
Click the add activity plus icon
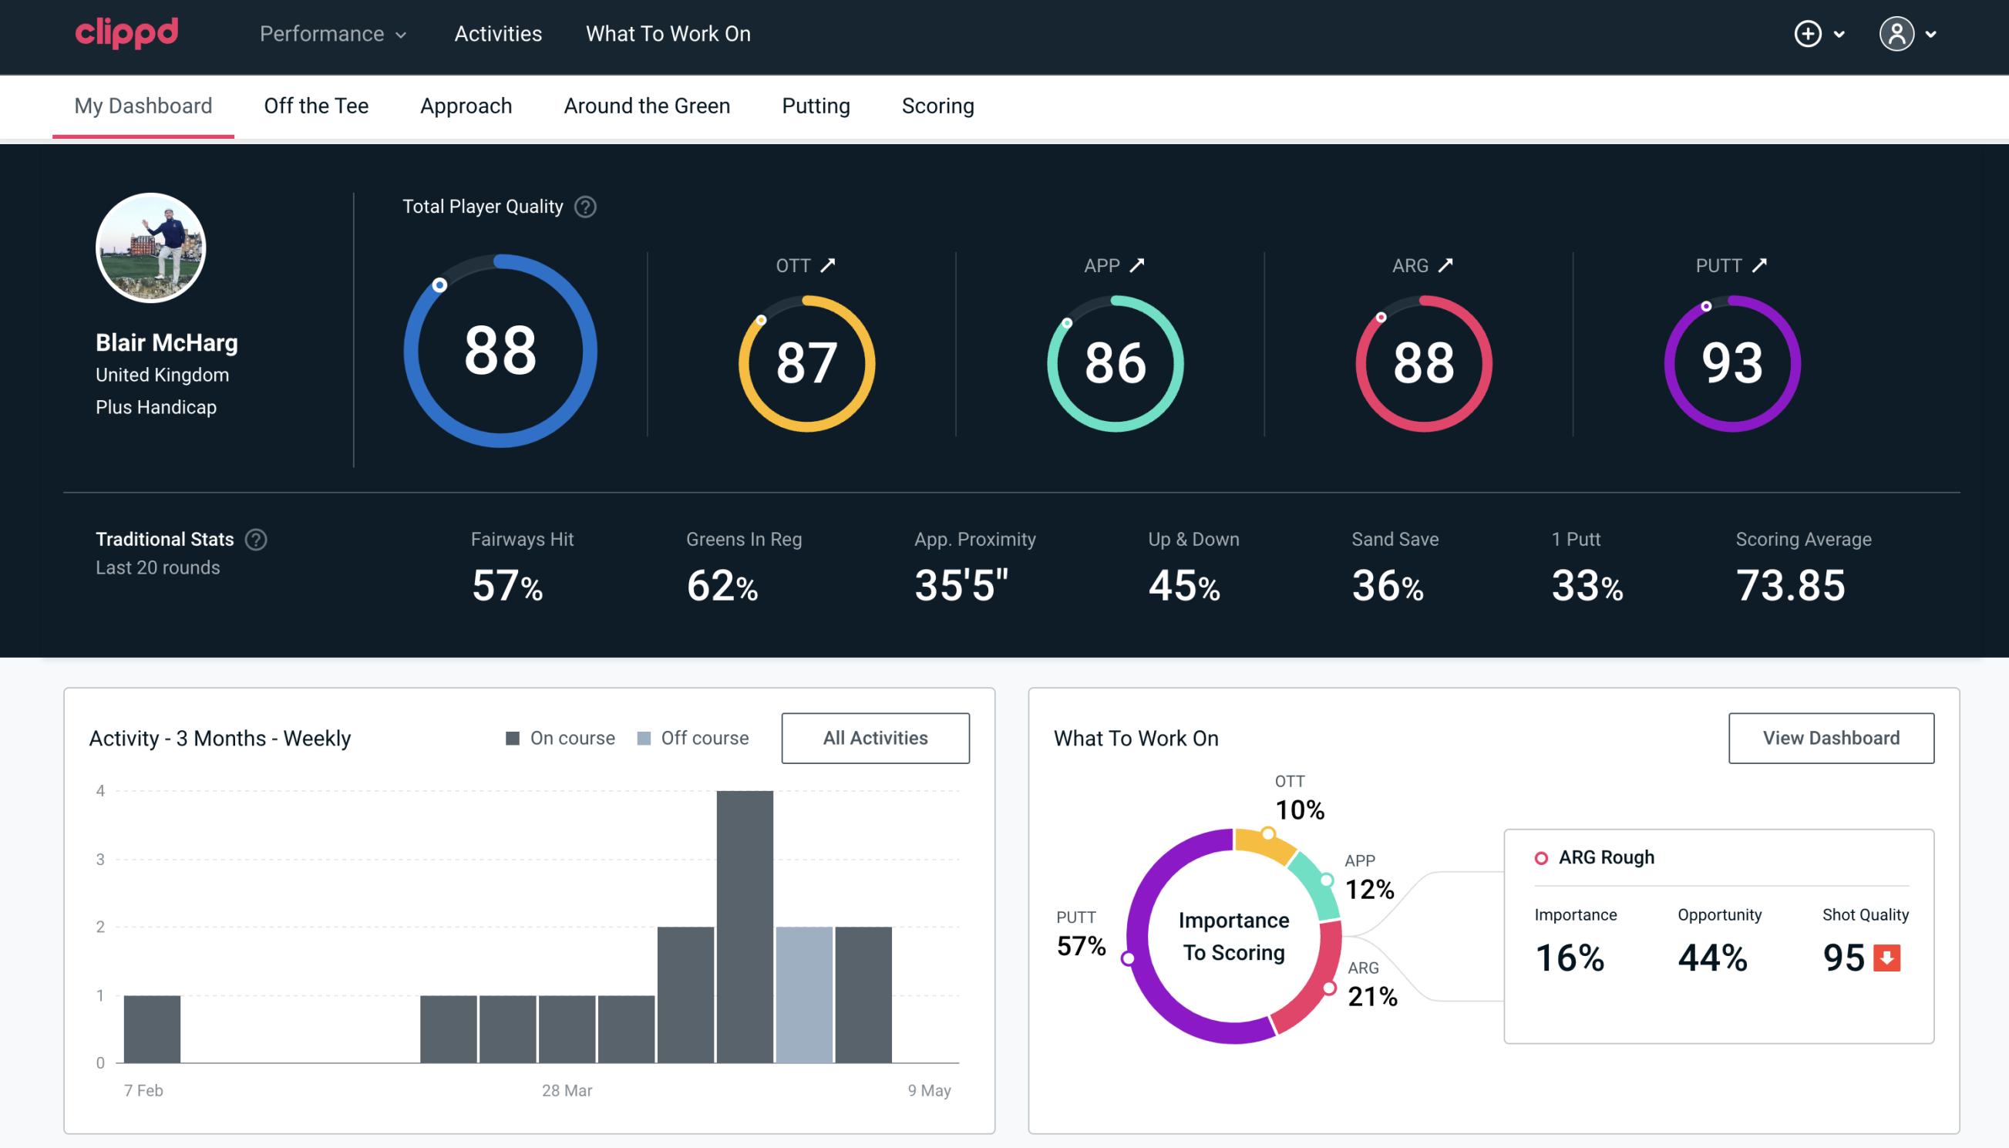(1808, 35)
